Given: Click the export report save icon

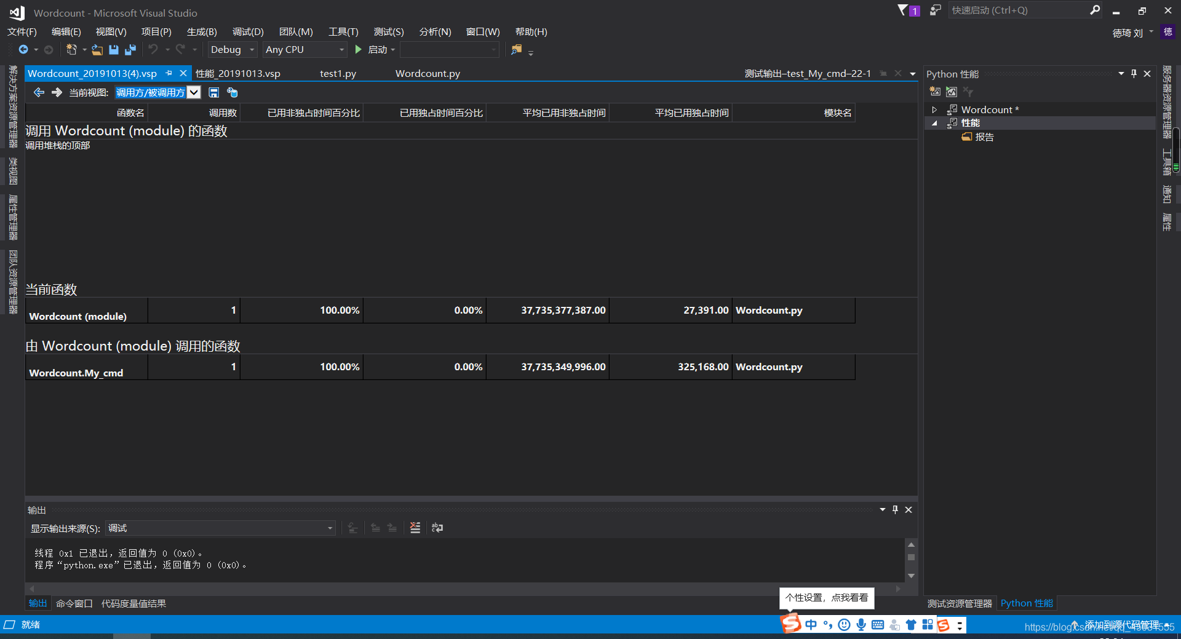Looking at the screenshot, I should coord(213,92).
